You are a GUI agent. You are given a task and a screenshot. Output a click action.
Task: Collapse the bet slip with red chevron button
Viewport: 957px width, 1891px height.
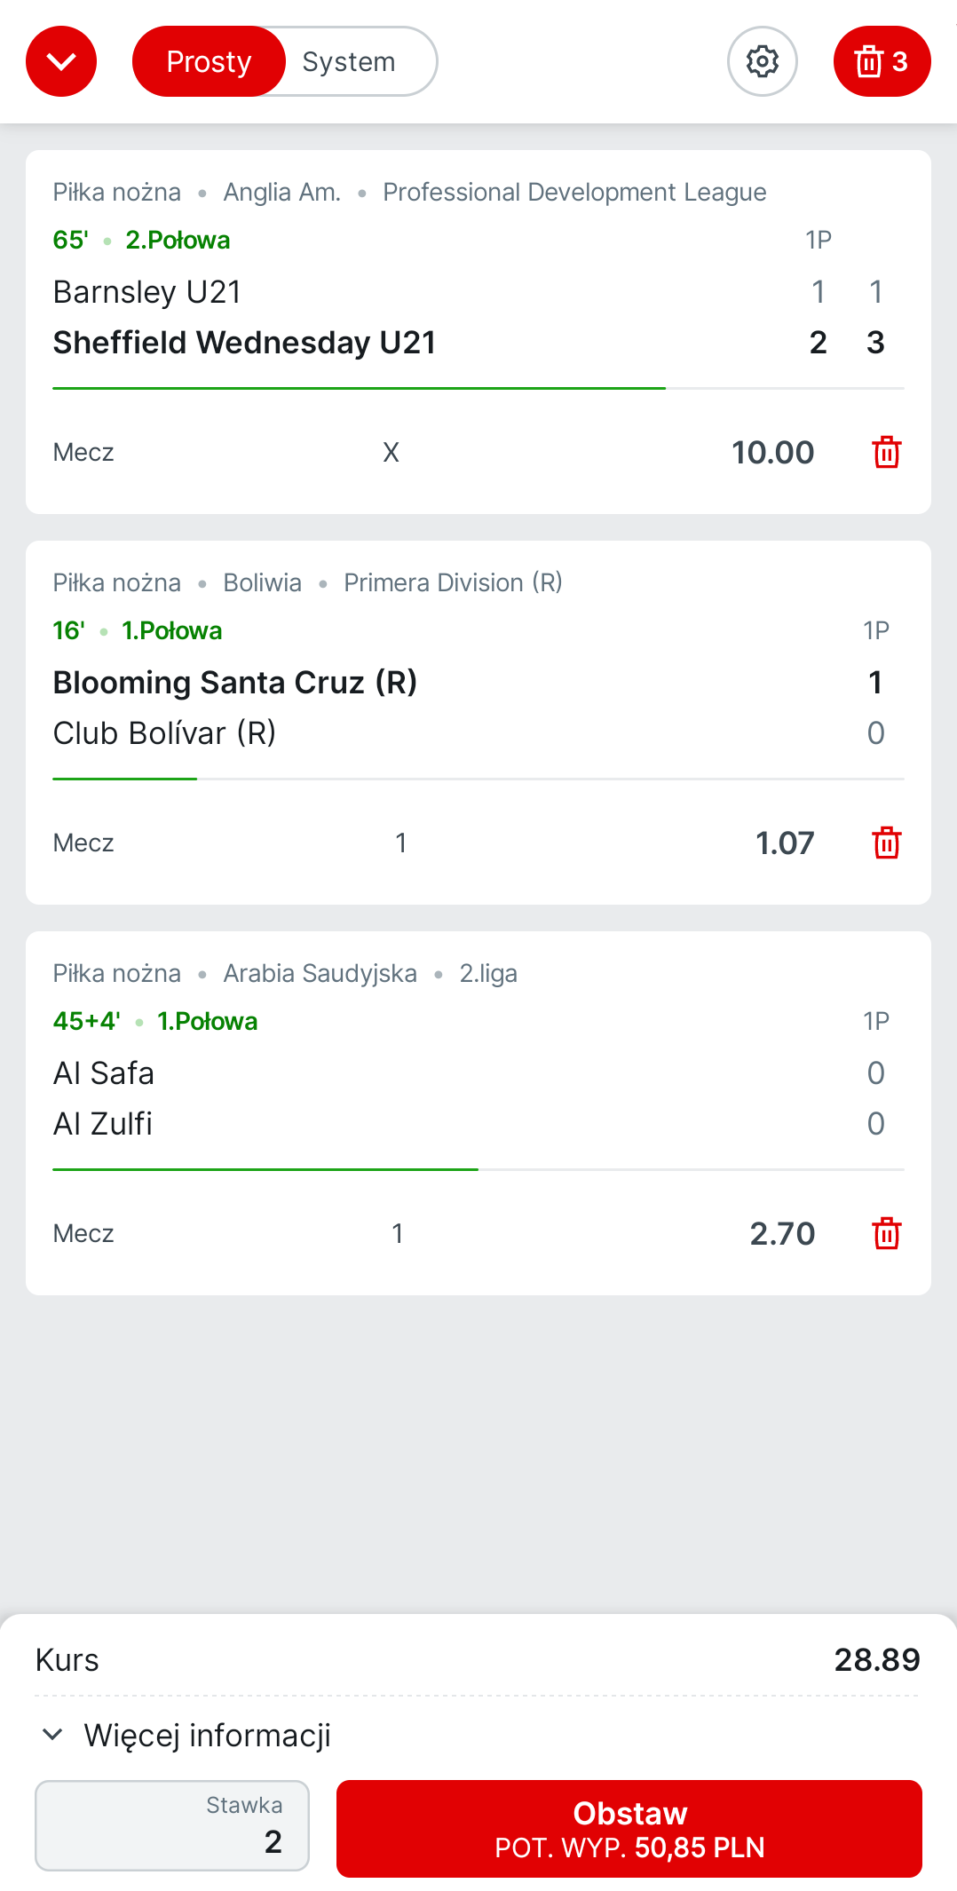[x=61, y=61]
